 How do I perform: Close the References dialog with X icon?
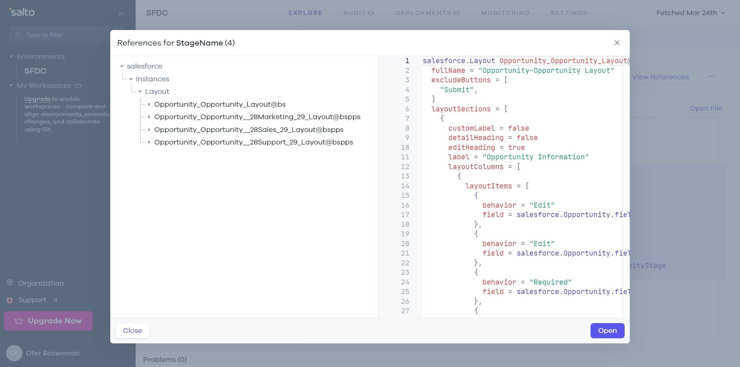click(x=617, y=43)
